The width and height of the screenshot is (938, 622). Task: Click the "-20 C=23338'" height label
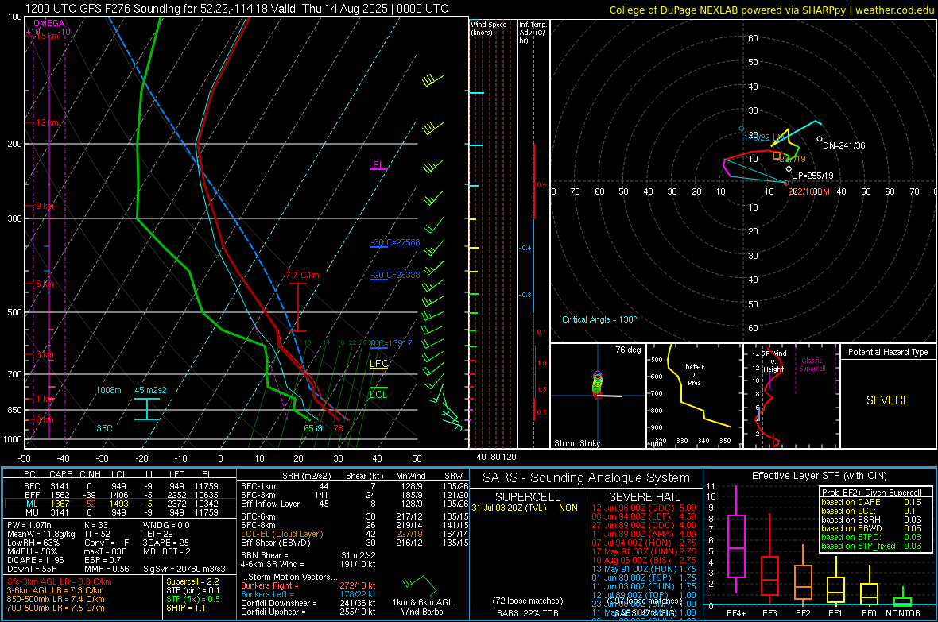coord(396,275)
